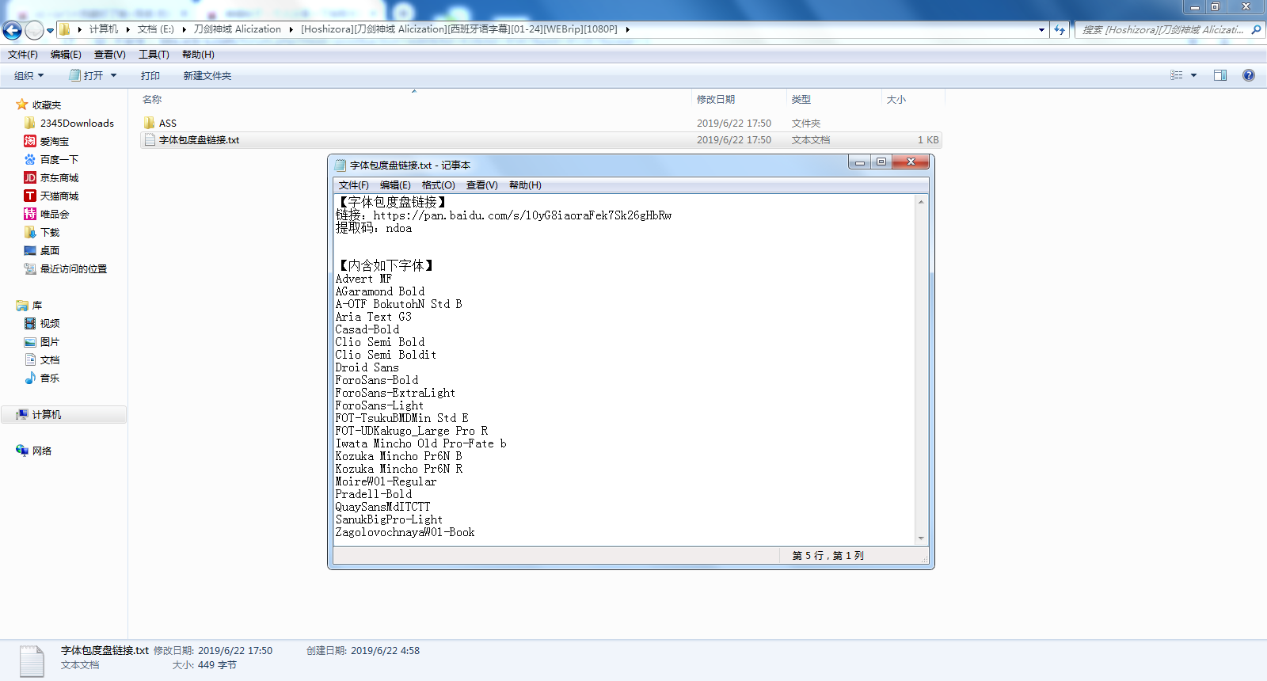This screenshot has width=1267, height=681.
Task: Click the text file thumbnail in details pane
Action: tap(32, 661)
